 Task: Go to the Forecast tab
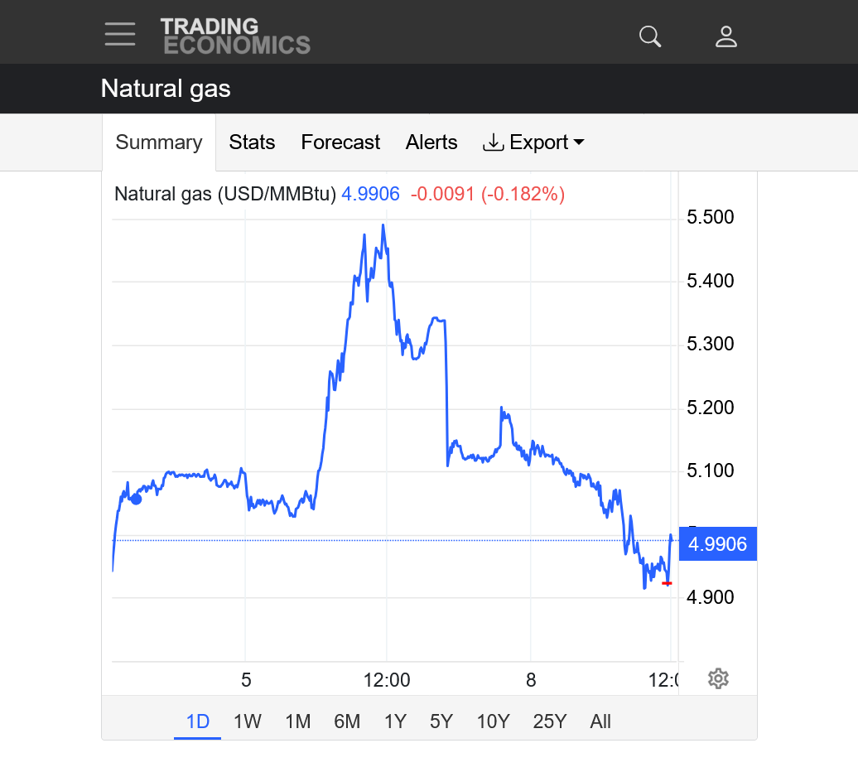(x=340, y=142)
